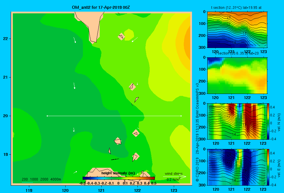Select the western endpoint of the transect line

pos(47,116)
